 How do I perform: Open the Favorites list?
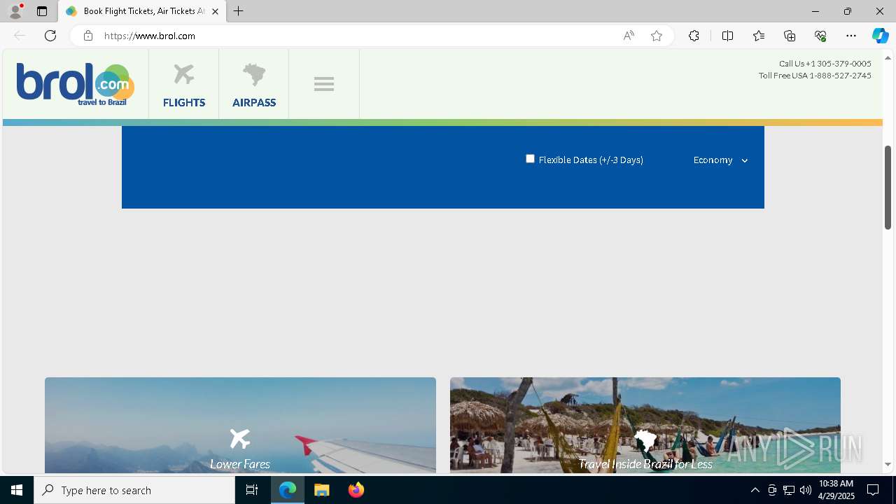[759, 36]
